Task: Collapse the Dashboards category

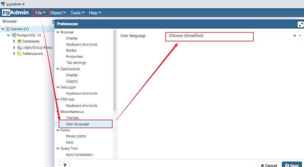Action: pyautogui.click(x=58, y=69)
